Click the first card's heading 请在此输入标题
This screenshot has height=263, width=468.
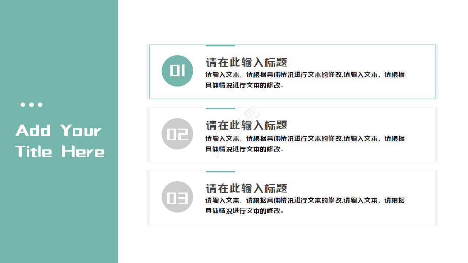[246, 62]
